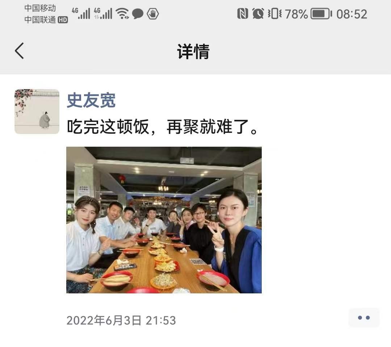Viewport: 391px width, 347px height.
Task: Open the two-dot more options button
Action: click(x=364, y=318)
